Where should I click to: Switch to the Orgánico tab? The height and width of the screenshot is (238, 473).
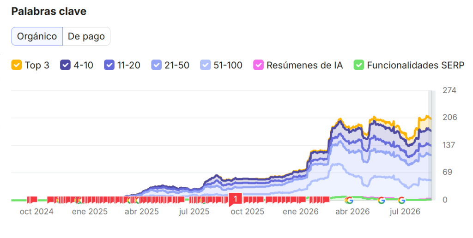37,36
